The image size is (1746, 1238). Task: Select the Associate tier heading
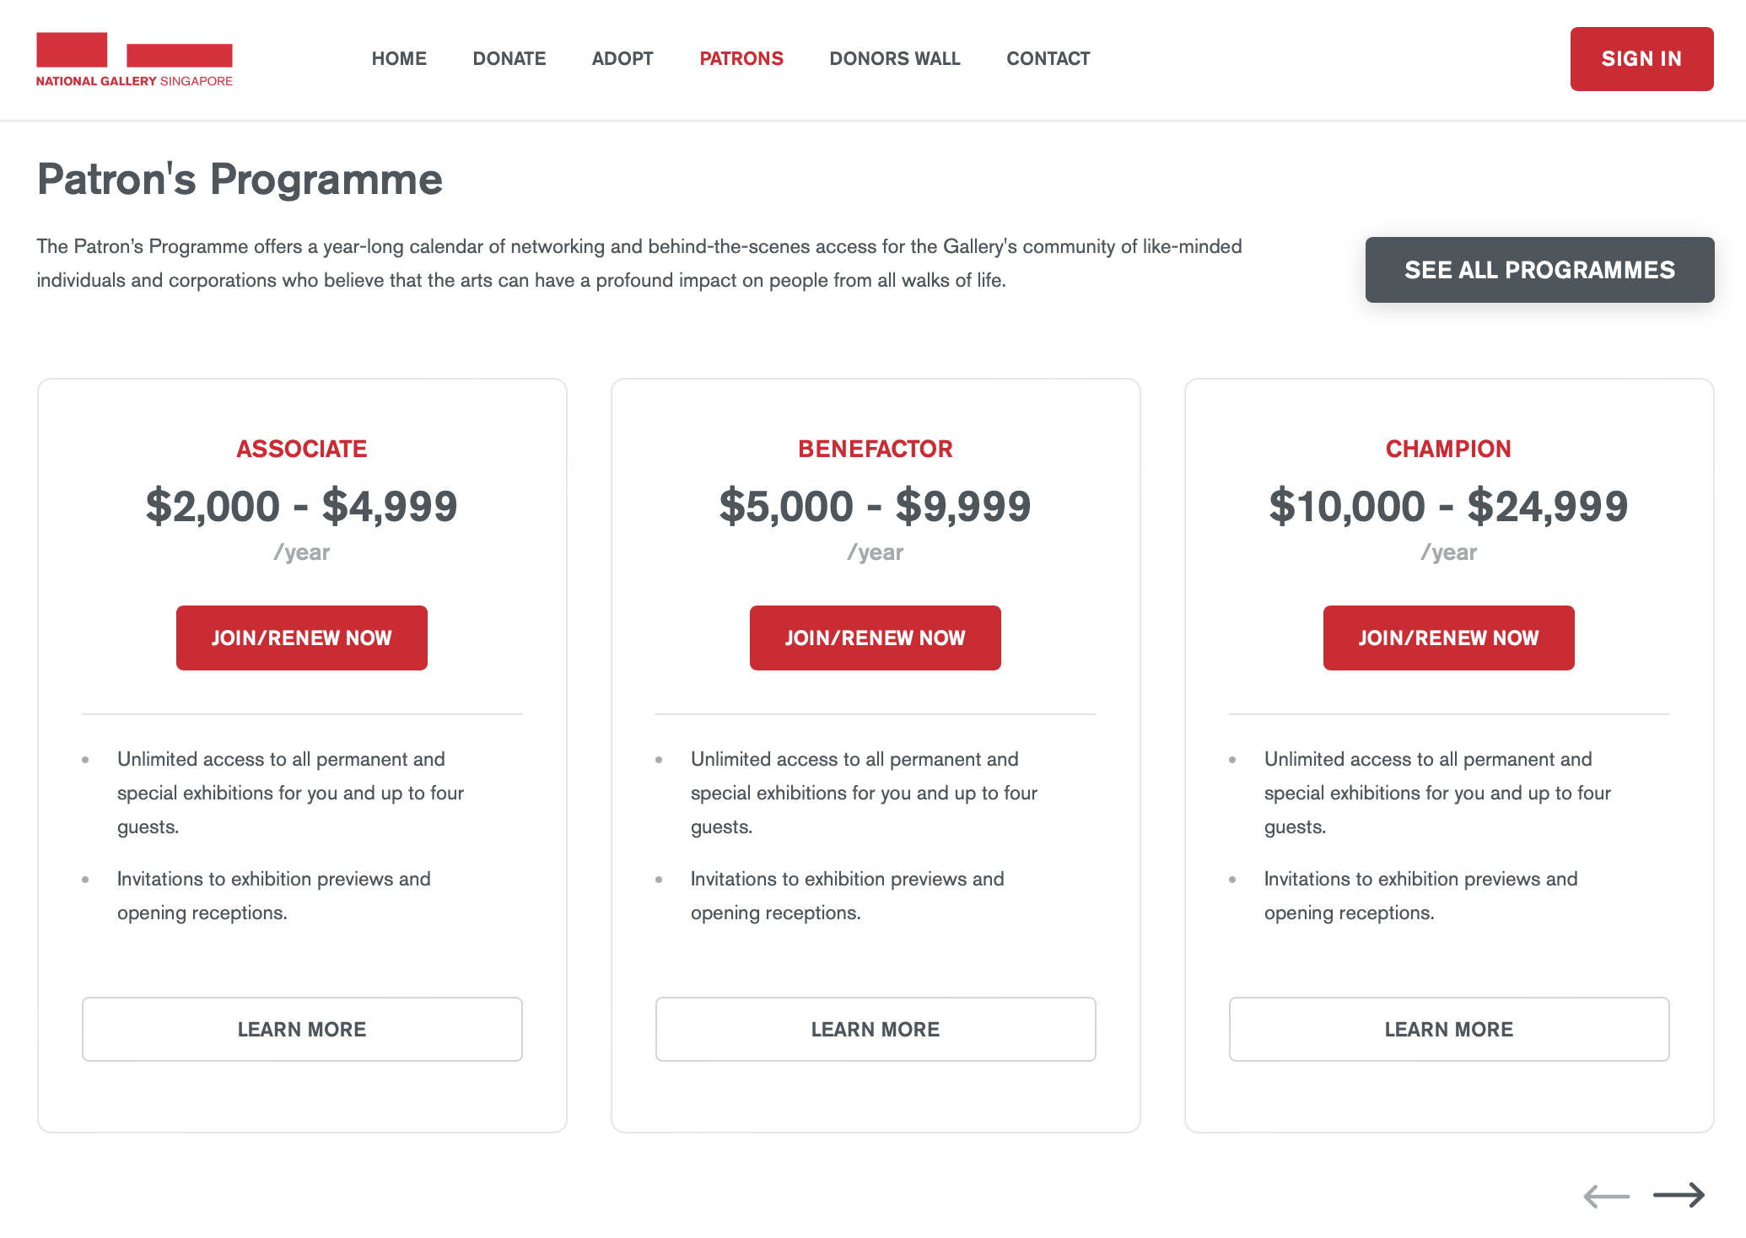click(302, 449)
